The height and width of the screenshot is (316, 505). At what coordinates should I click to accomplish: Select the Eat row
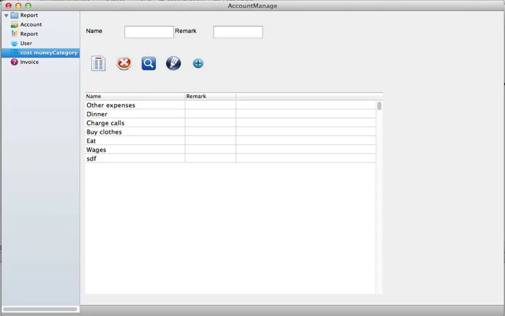[230, 140]
